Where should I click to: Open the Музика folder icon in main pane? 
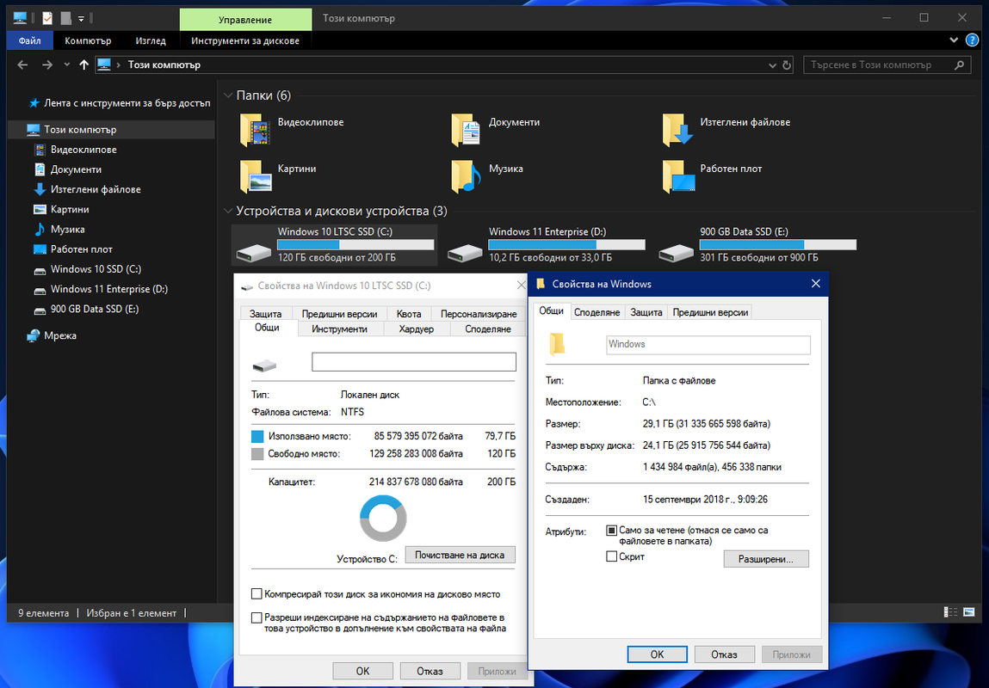(x=466, y=176)
